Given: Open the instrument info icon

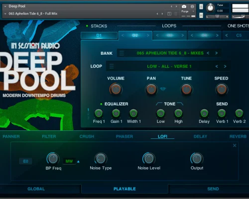Looking at the screenshot, I should pos(192,6).
